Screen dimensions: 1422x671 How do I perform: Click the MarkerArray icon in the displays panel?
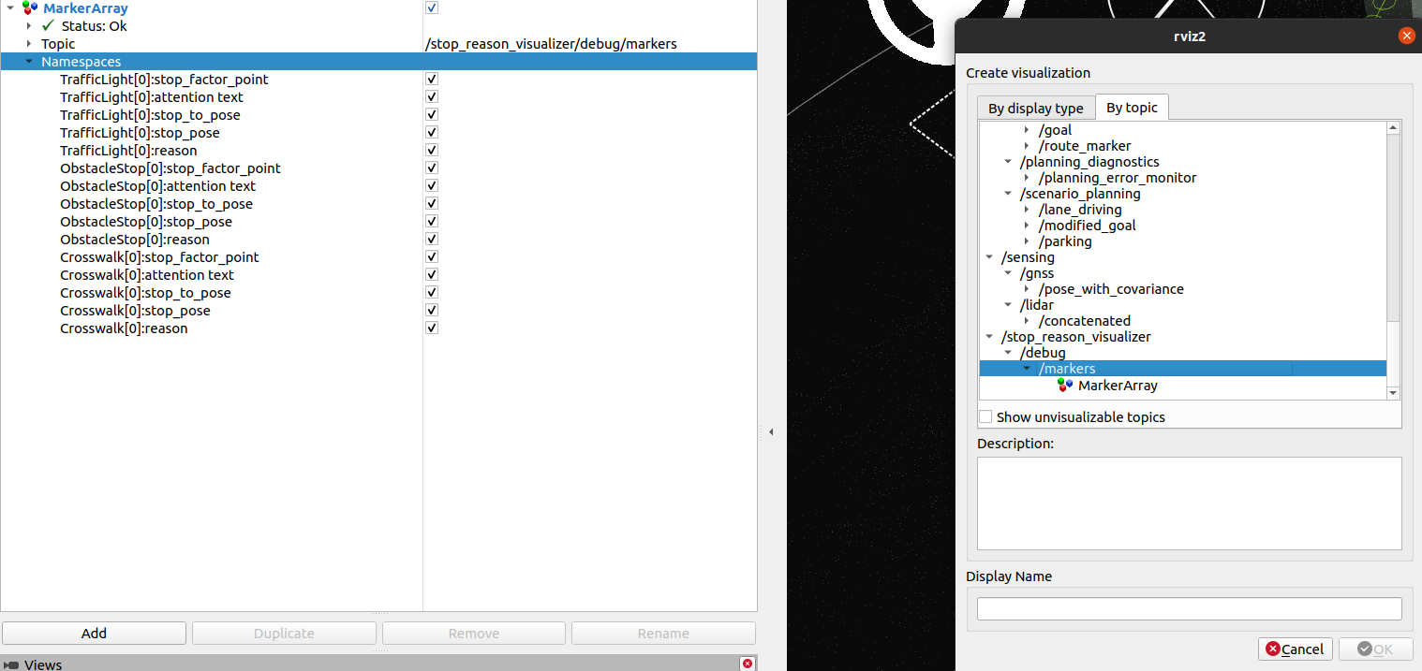[30, 8]
